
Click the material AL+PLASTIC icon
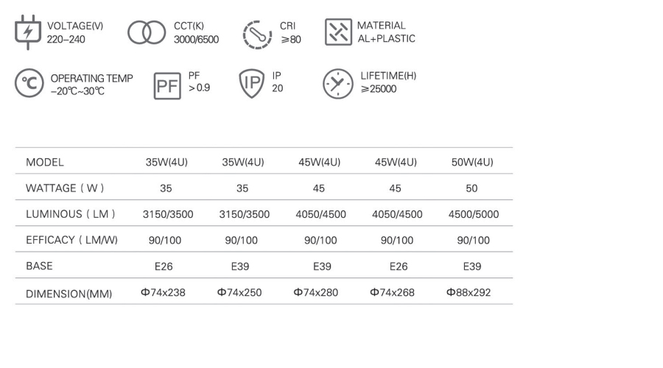[x=338, y=32]
